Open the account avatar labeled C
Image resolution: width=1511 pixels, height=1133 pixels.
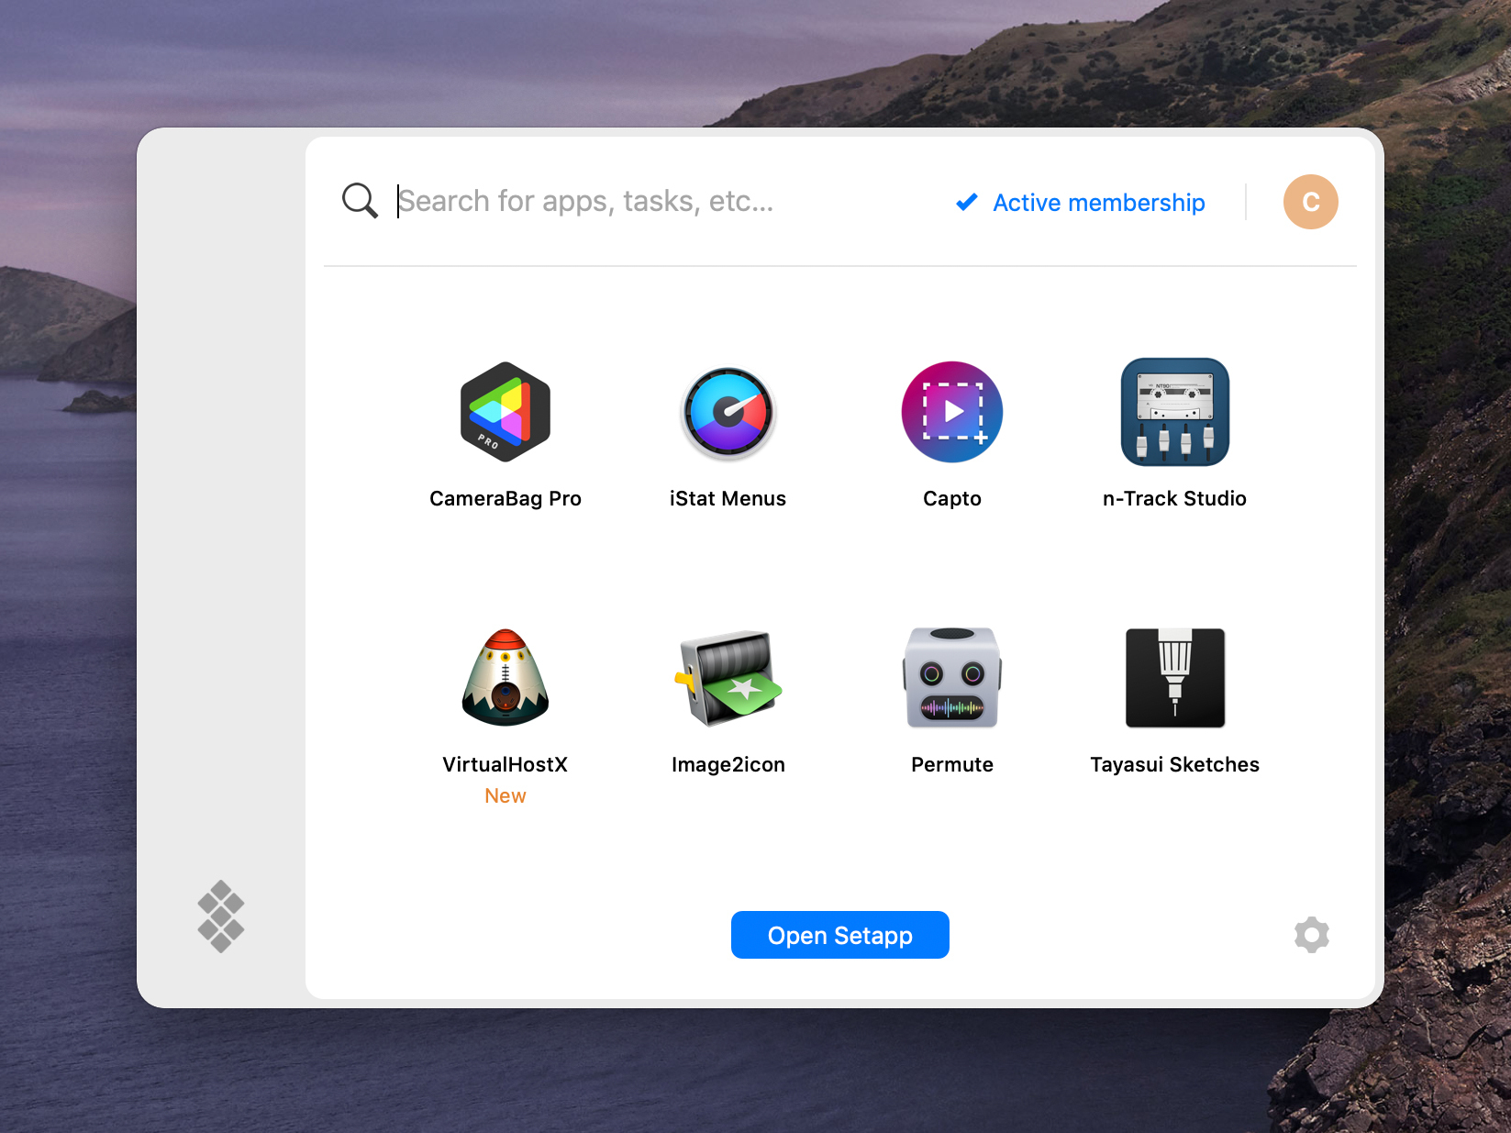1311,202
